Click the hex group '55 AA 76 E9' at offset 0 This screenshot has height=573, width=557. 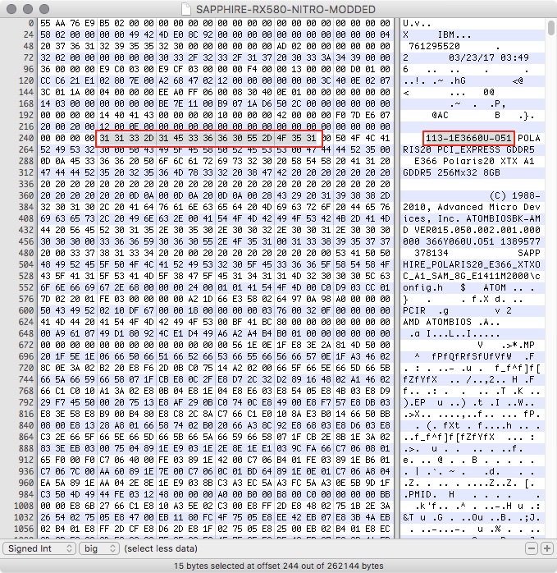click(x=67, y=23)
